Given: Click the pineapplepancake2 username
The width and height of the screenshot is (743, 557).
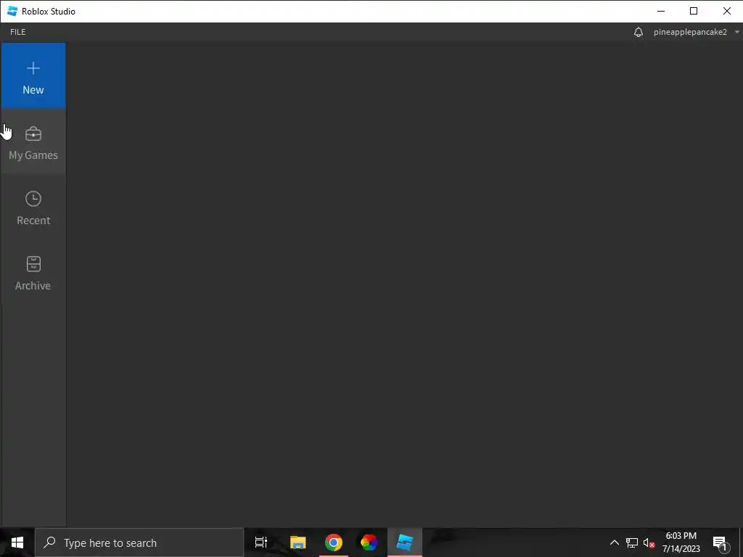Looking at the screenshot, I should click(690, 32).
